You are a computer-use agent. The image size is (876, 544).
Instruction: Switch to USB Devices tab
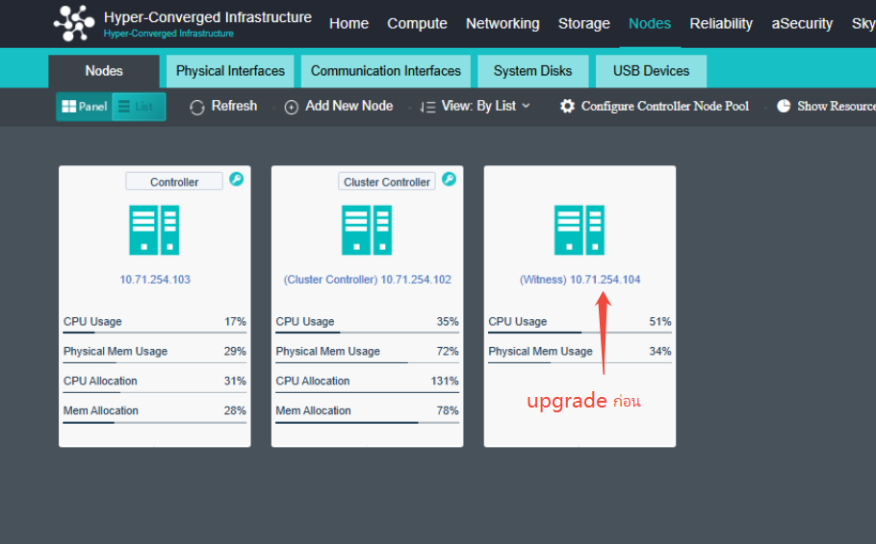point(651,71)
